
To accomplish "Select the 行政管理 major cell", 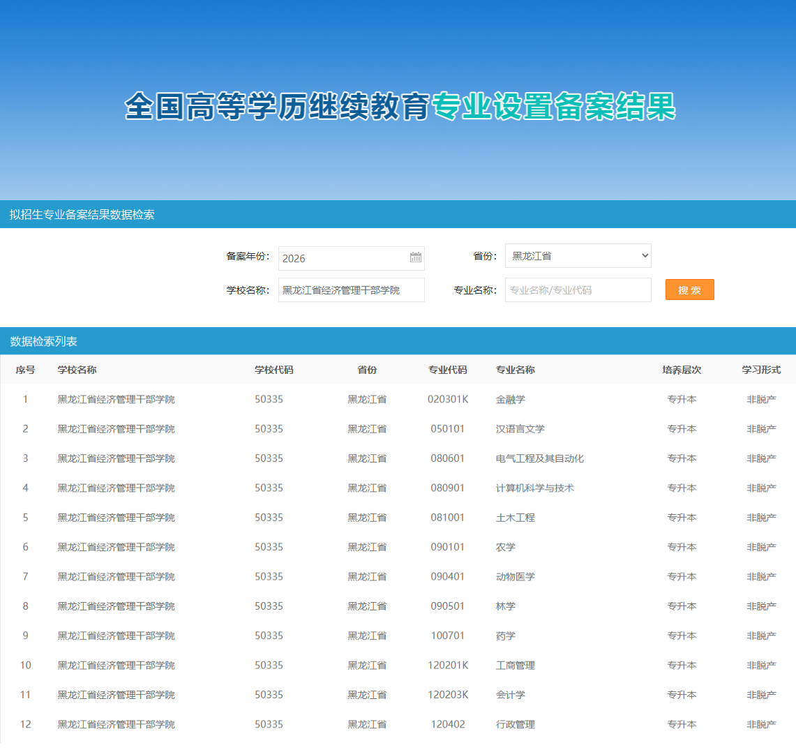I will (516, 725).
